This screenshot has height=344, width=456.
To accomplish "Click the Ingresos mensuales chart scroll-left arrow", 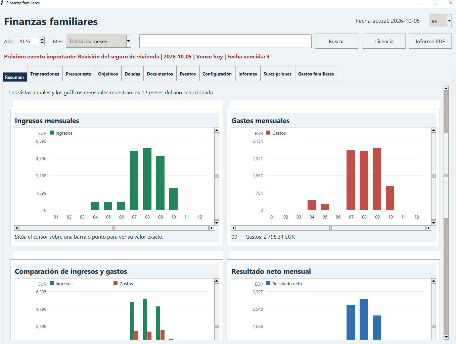I will tap(17, 228).
